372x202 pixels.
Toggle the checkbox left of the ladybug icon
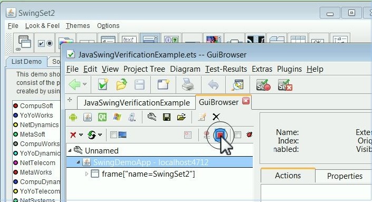click(x=237, y=135)
